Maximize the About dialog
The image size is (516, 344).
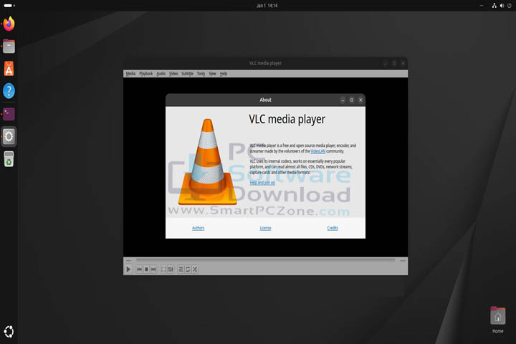pyautogui.click(x=351, y=100)
